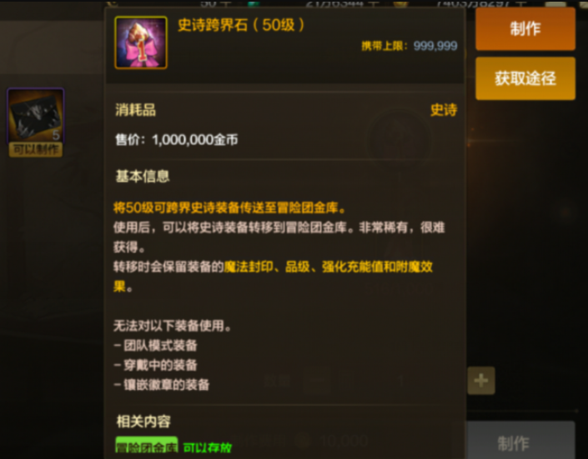Open 获取途径 to see acquisition sources
This screenshot has width=588, height=459.
pos(525,78)
